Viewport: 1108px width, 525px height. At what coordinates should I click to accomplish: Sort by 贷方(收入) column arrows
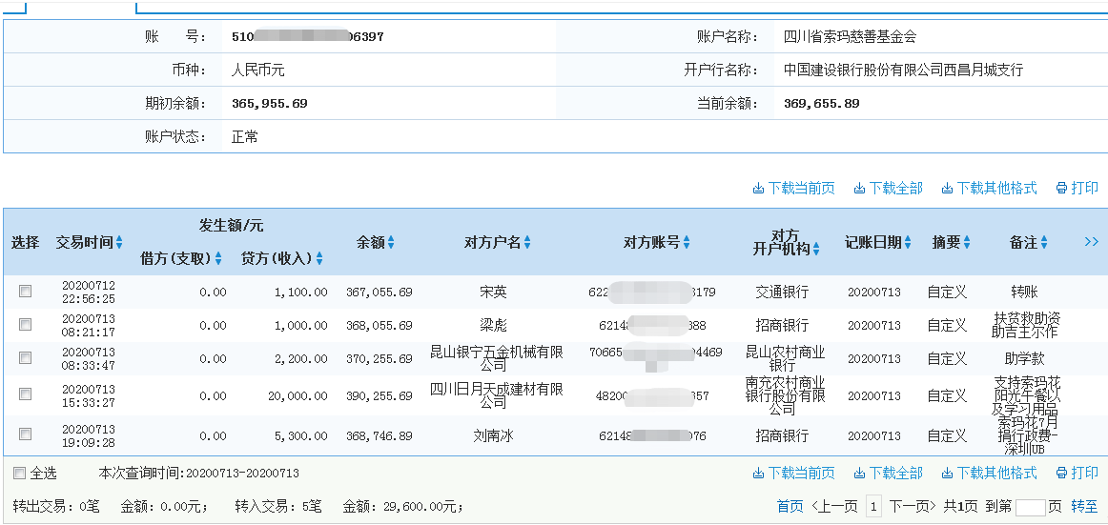(x=320, y=259)
